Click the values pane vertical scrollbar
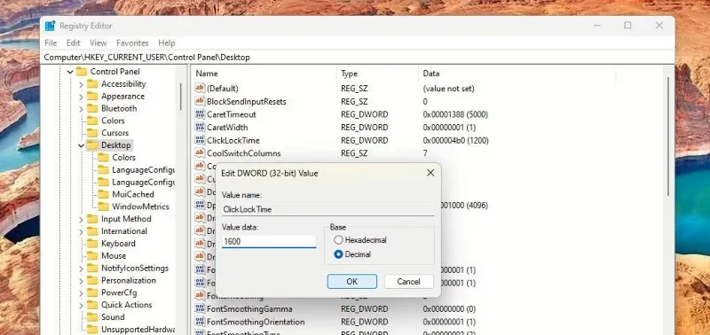 tap(669, 137)
